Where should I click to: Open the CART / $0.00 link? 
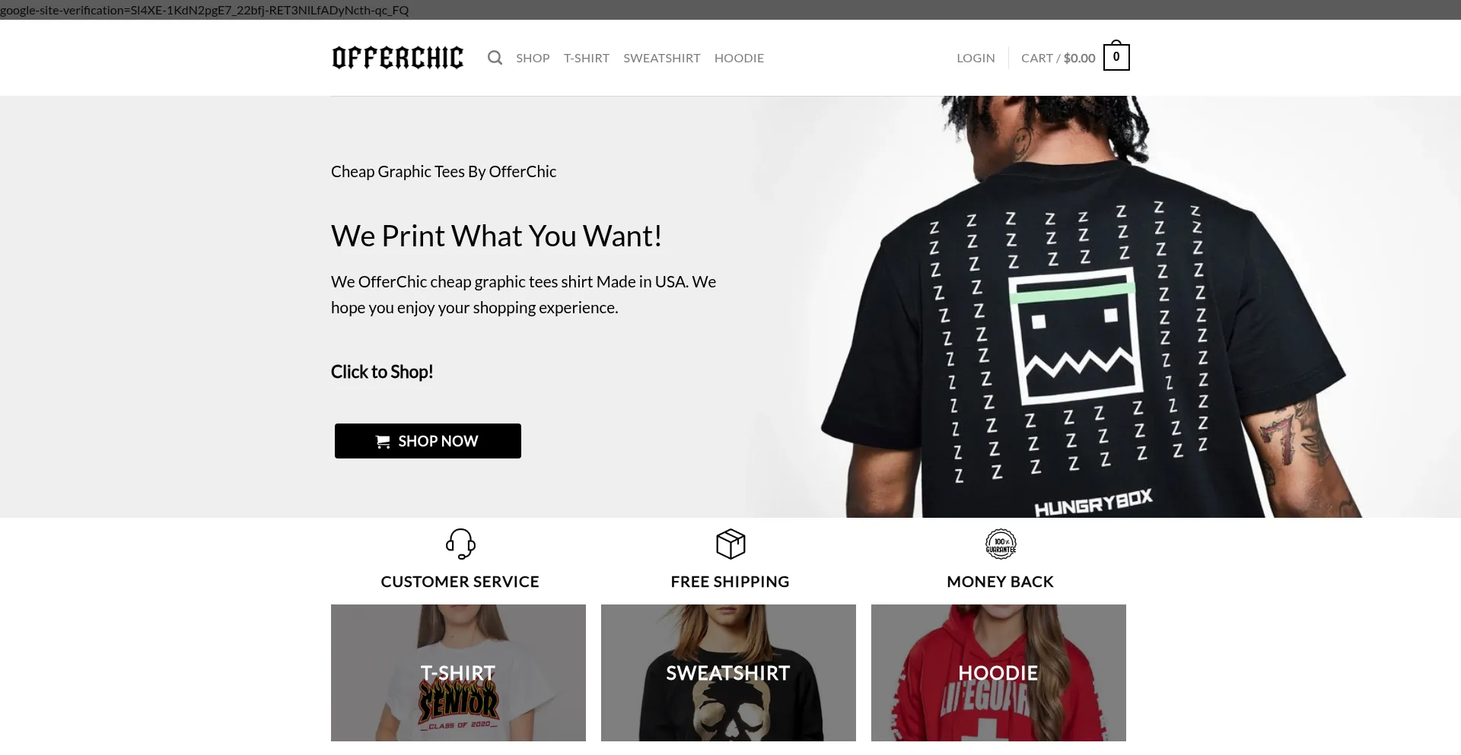click(1058, 58)
